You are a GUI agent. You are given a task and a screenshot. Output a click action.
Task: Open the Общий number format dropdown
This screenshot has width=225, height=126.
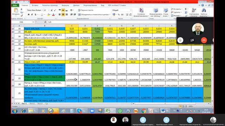pyautogui.click(x=130, y=10)
